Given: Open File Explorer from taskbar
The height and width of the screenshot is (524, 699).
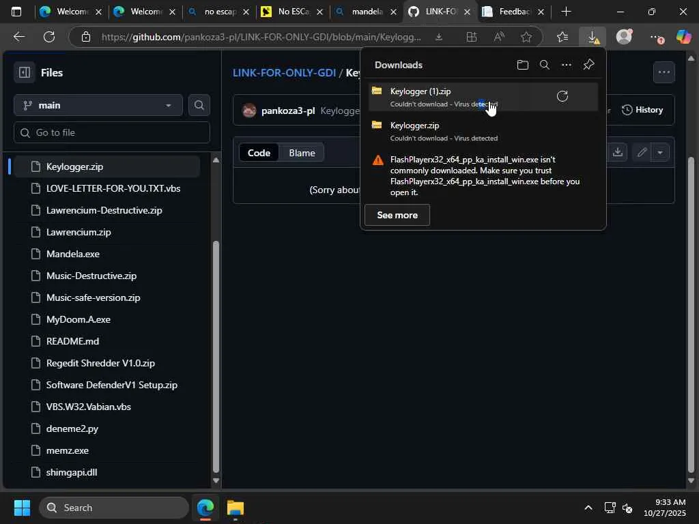Looking at the screenshot, I should [x=236, y=508].
